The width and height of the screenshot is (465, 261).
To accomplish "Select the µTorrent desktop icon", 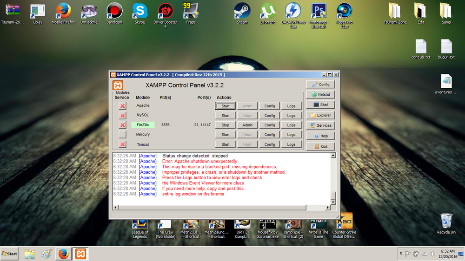I will [267, 13].
